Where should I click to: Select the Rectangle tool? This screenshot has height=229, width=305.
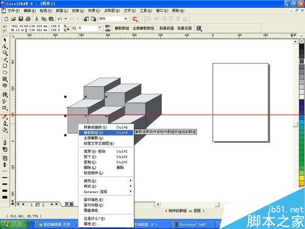[x=5, y=66]
